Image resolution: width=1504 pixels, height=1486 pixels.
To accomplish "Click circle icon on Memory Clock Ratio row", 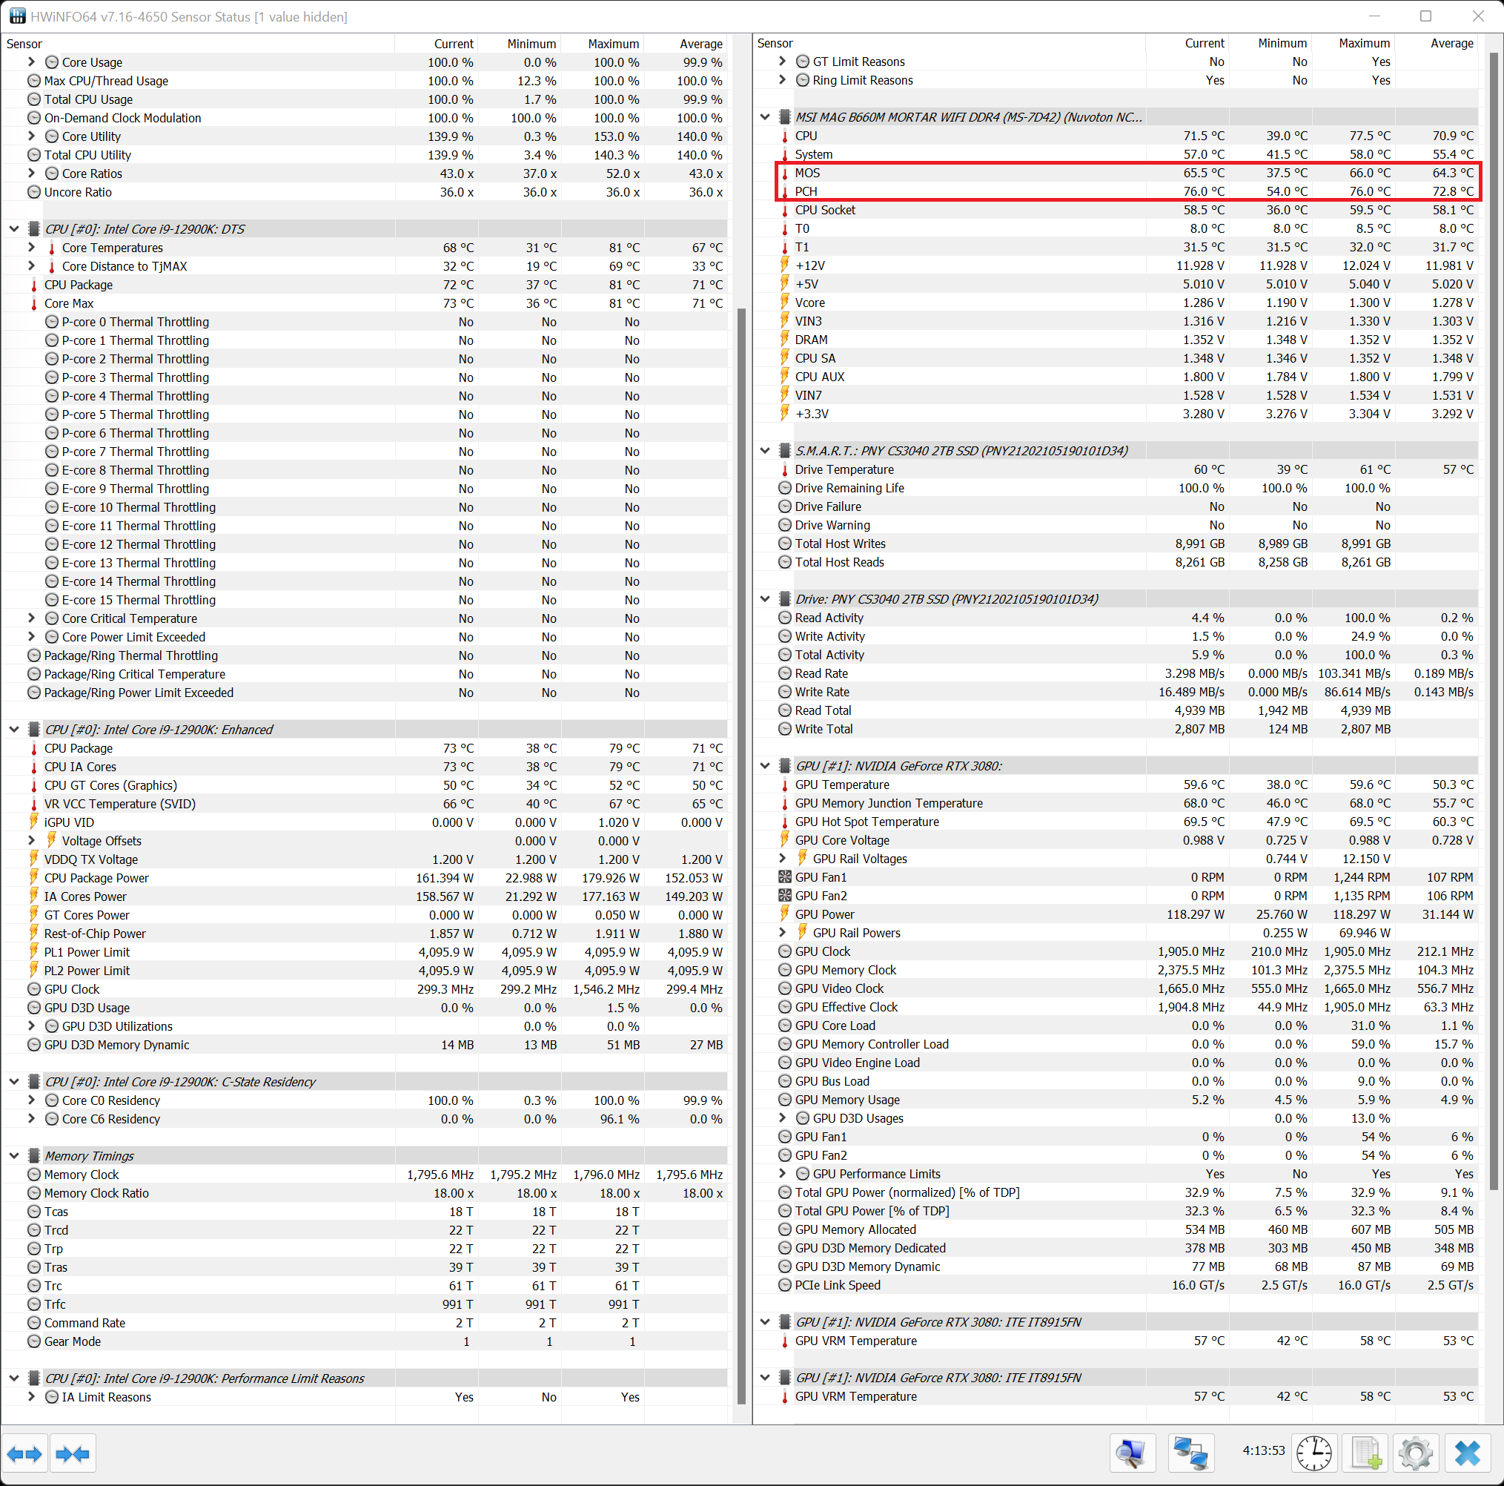I will 34,1193.
